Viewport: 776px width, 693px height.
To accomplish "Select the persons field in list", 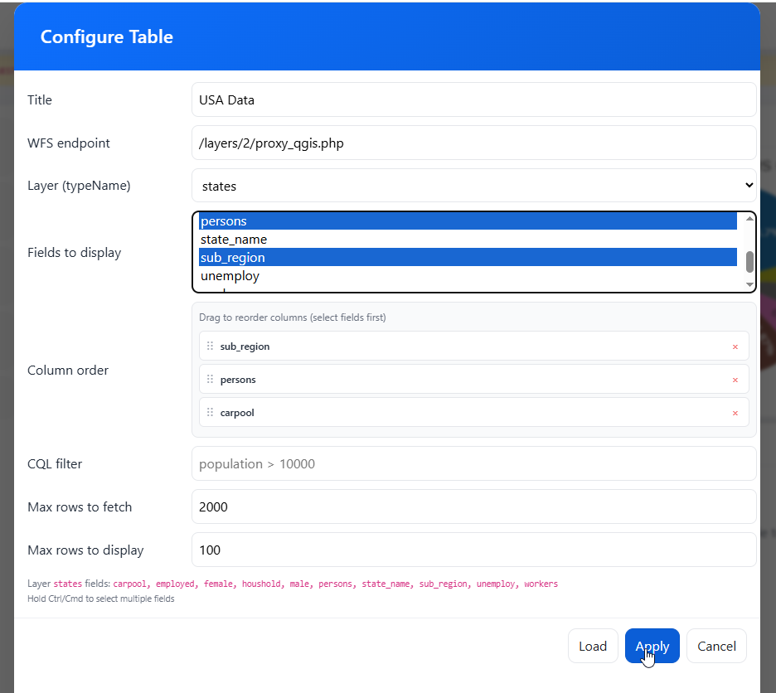I will click(x=468, y=221).
